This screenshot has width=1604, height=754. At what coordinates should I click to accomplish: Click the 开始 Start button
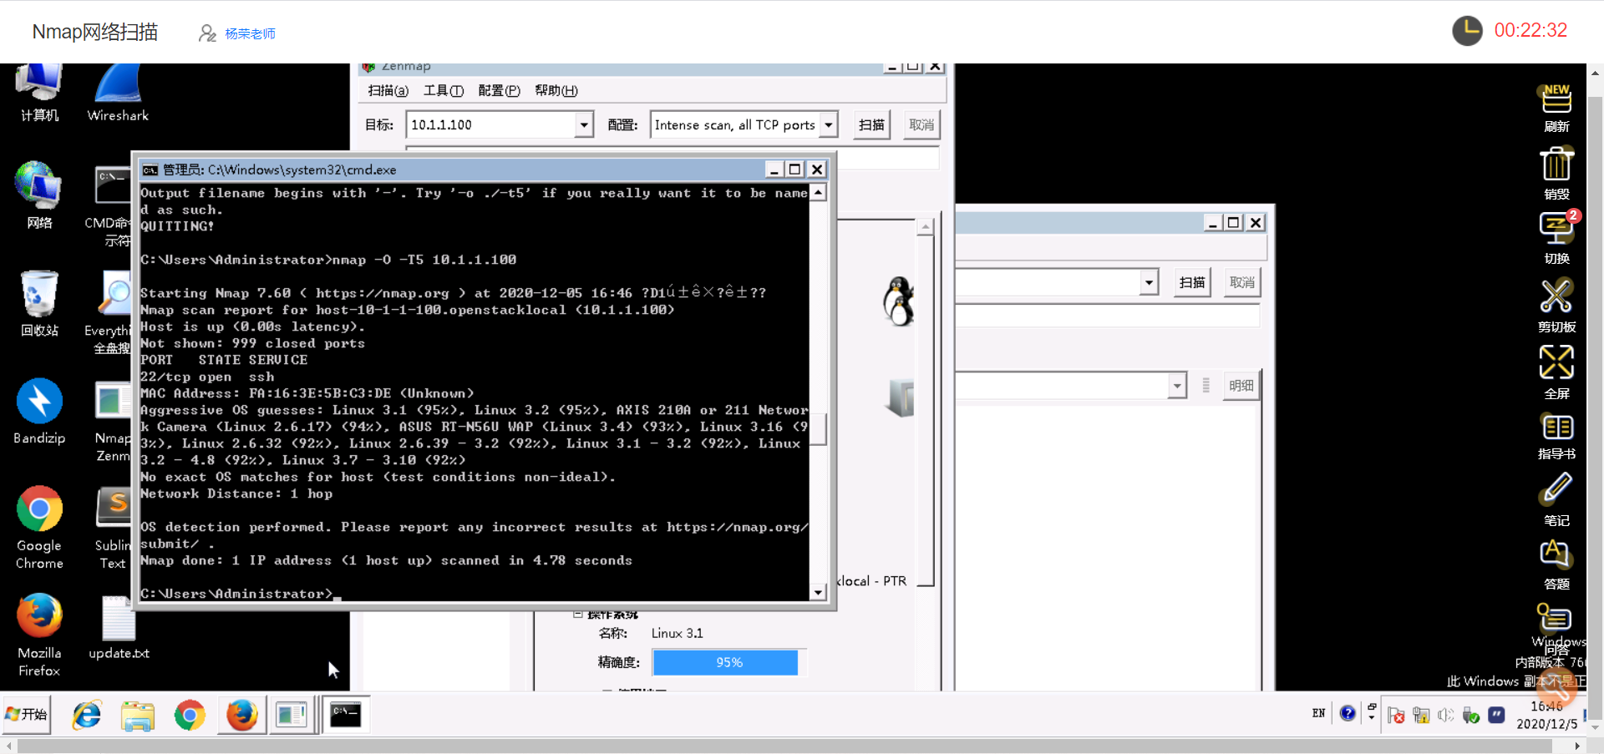click(x=27, y=715)
